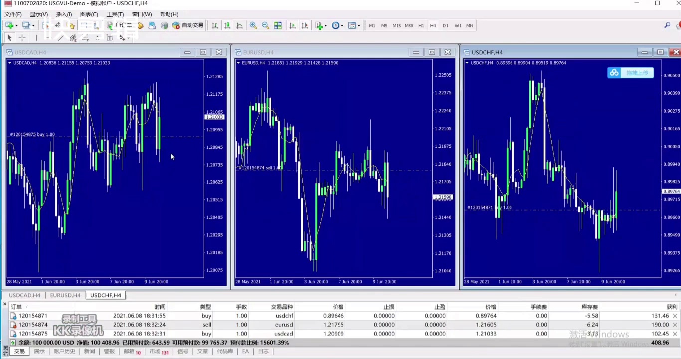Expand the profiles dropdown arrow
This screenshot has height=359, width=681.
[x=33, y=25]
